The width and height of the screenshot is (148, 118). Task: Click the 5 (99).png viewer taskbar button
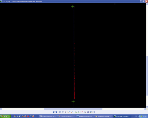coord(122,116)
